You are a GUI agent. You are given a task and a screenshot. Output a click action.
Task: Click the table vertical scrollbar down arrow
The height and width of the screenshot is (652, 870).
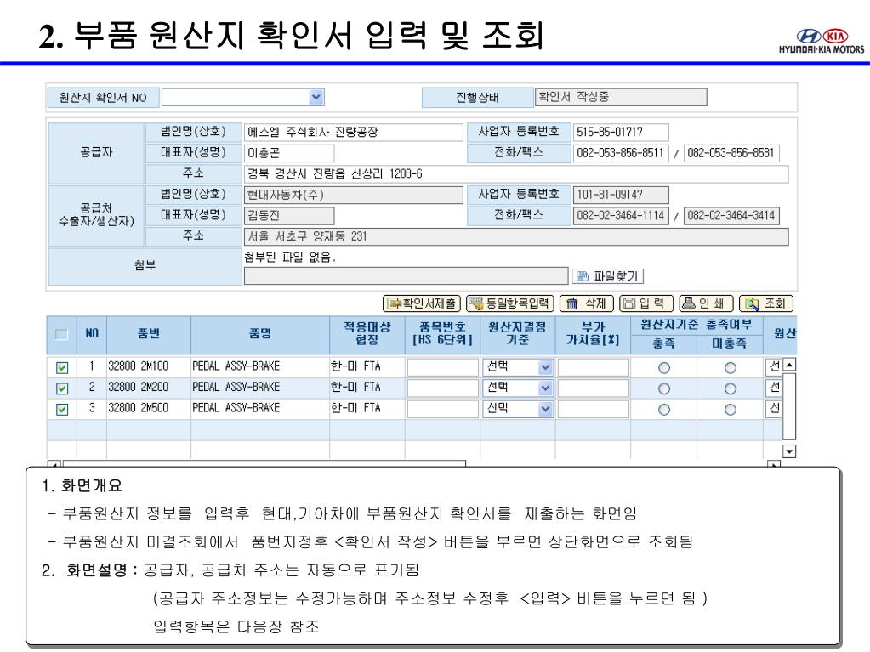pyautogui.click(x=789, y=451)
